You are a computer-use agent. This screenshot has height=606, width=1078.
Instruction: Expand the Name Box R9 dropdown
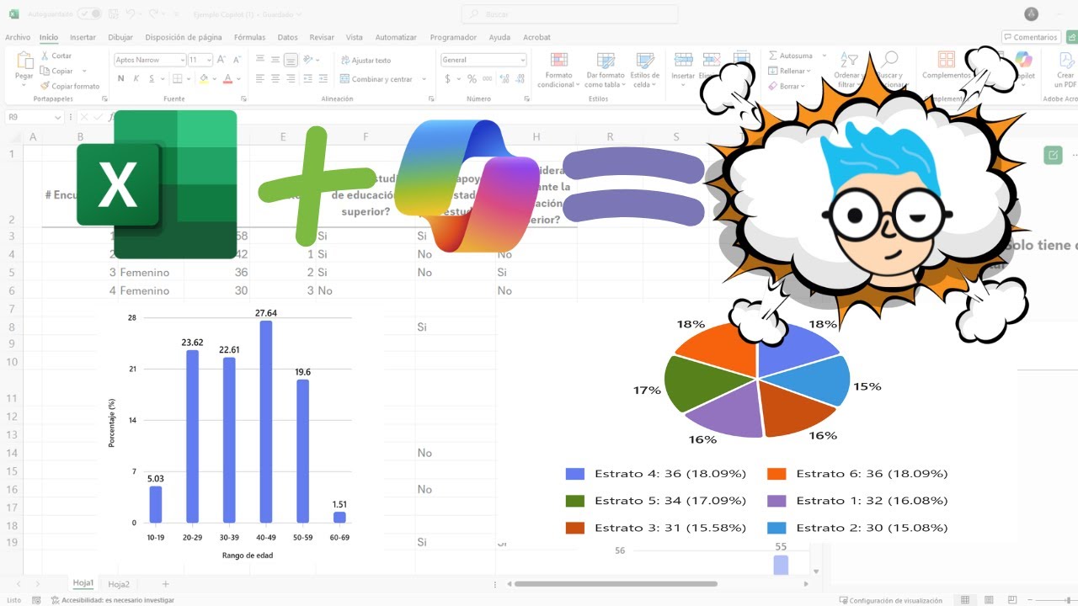(x=58, y=118)
